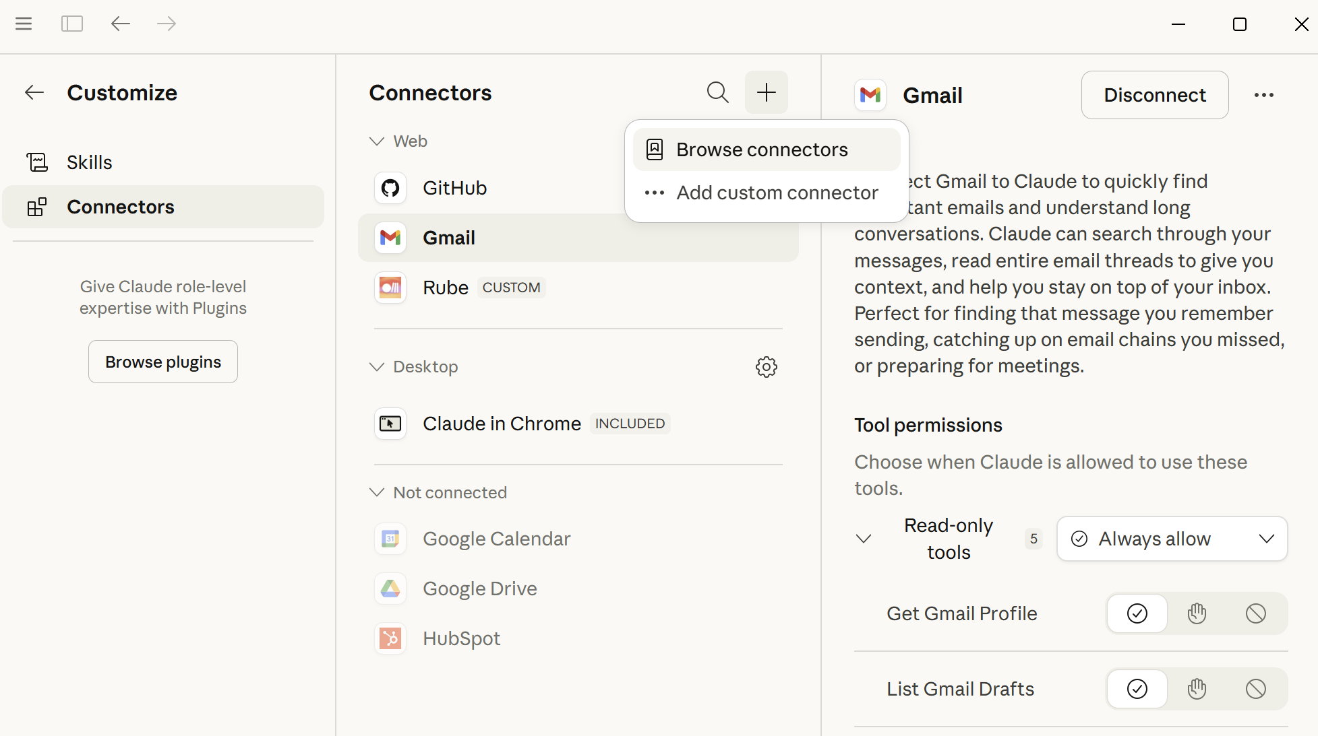Click the sidebar panel toggle icon
Viewport: 1318px width, 736px height.
click(71, 24)
